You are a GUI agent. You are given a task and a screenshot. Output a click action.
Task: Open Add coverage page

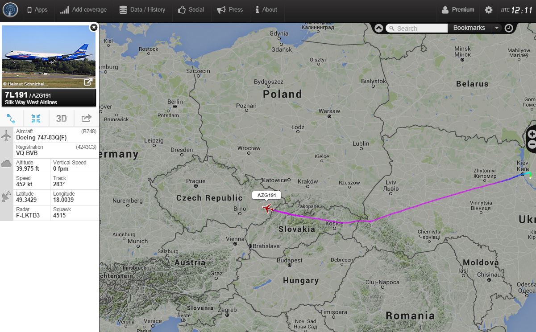(83, 10)
